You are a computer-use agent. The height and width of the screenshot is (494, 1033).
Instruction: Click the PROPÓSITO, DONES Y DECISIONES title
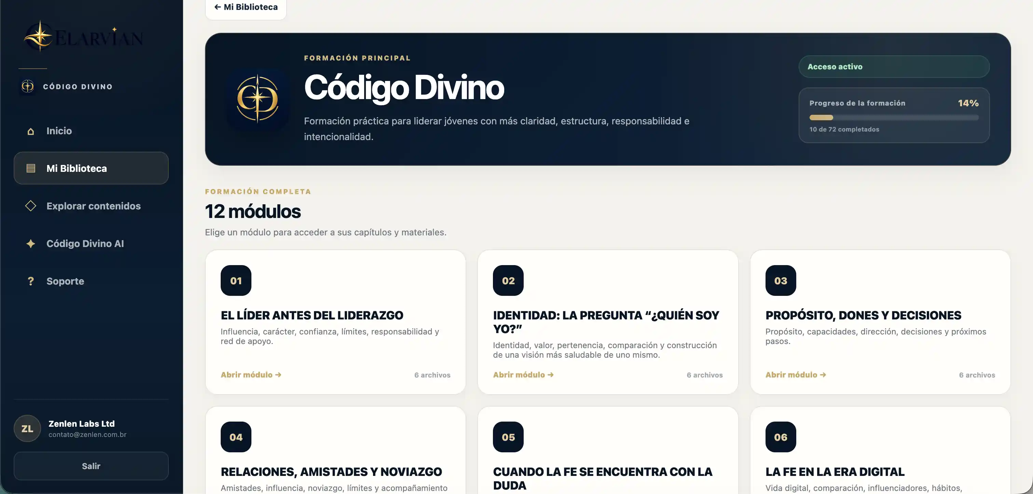pyautogui.click(x=863, y=315)
